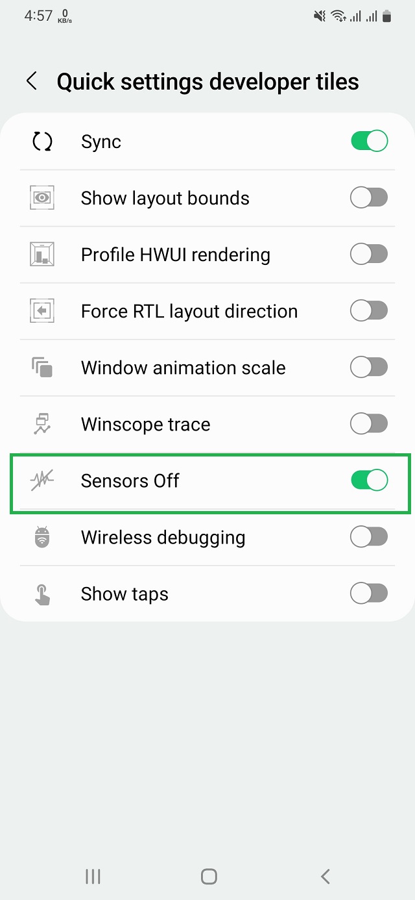The width and height of the screenshot is (415, 900).
Task: Tap the Wireless debugging android icon
Action: coord(42,538)
